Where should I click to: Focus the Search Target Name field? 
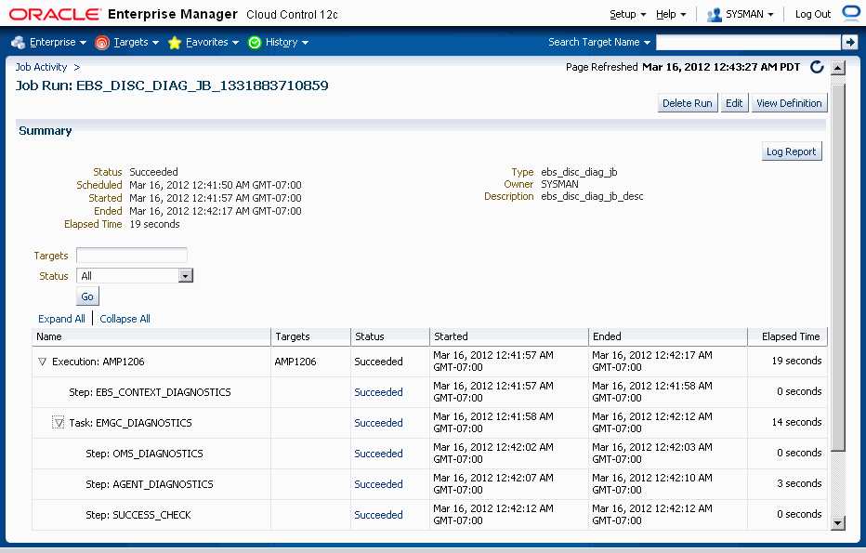pyautogui.click(x=748, y=42)
